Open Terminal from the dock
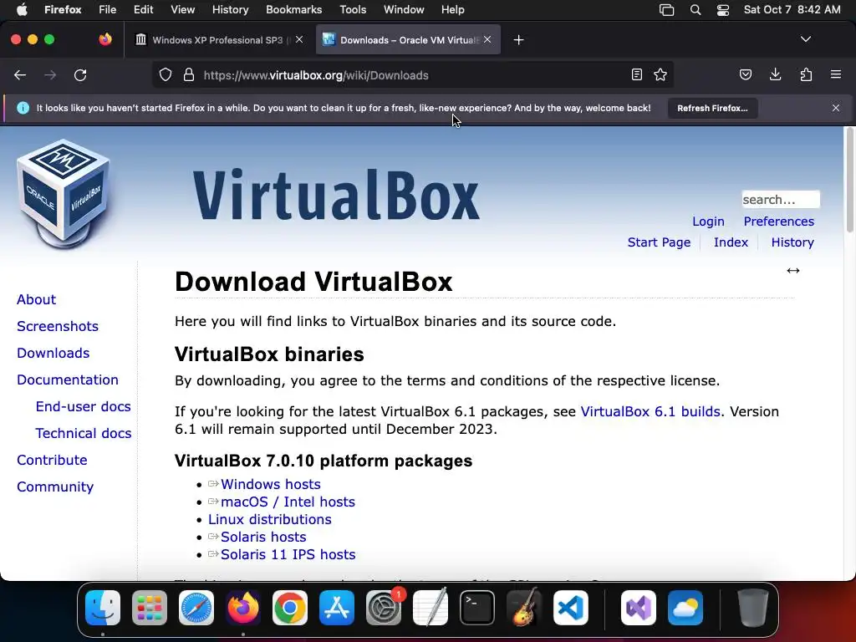 pos(477,608)
